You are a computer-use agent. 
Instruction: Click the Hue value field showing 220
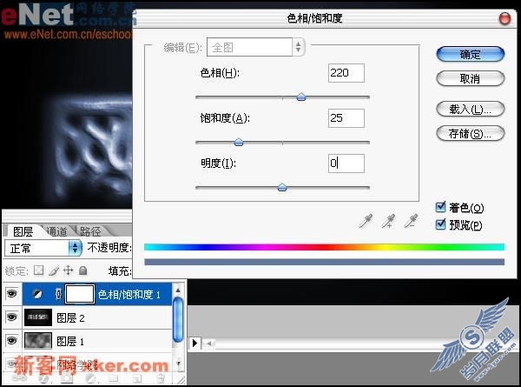click(346, 73)
